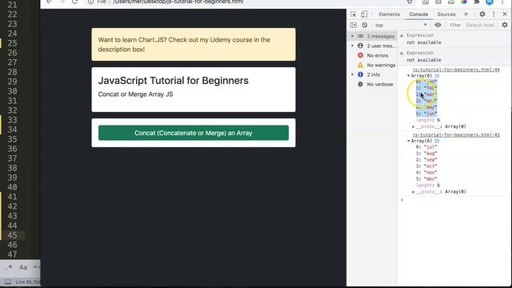Open console settings gear next to Default levels

point(505,25)
